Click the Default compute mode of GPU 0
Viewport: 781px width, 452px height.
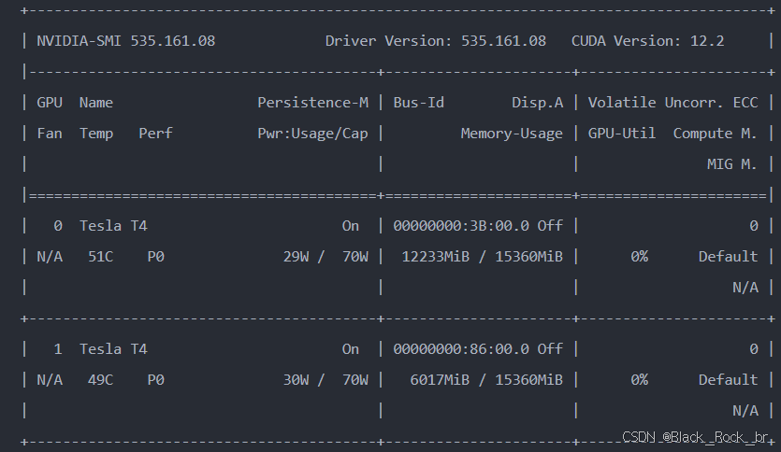[728, 257]
